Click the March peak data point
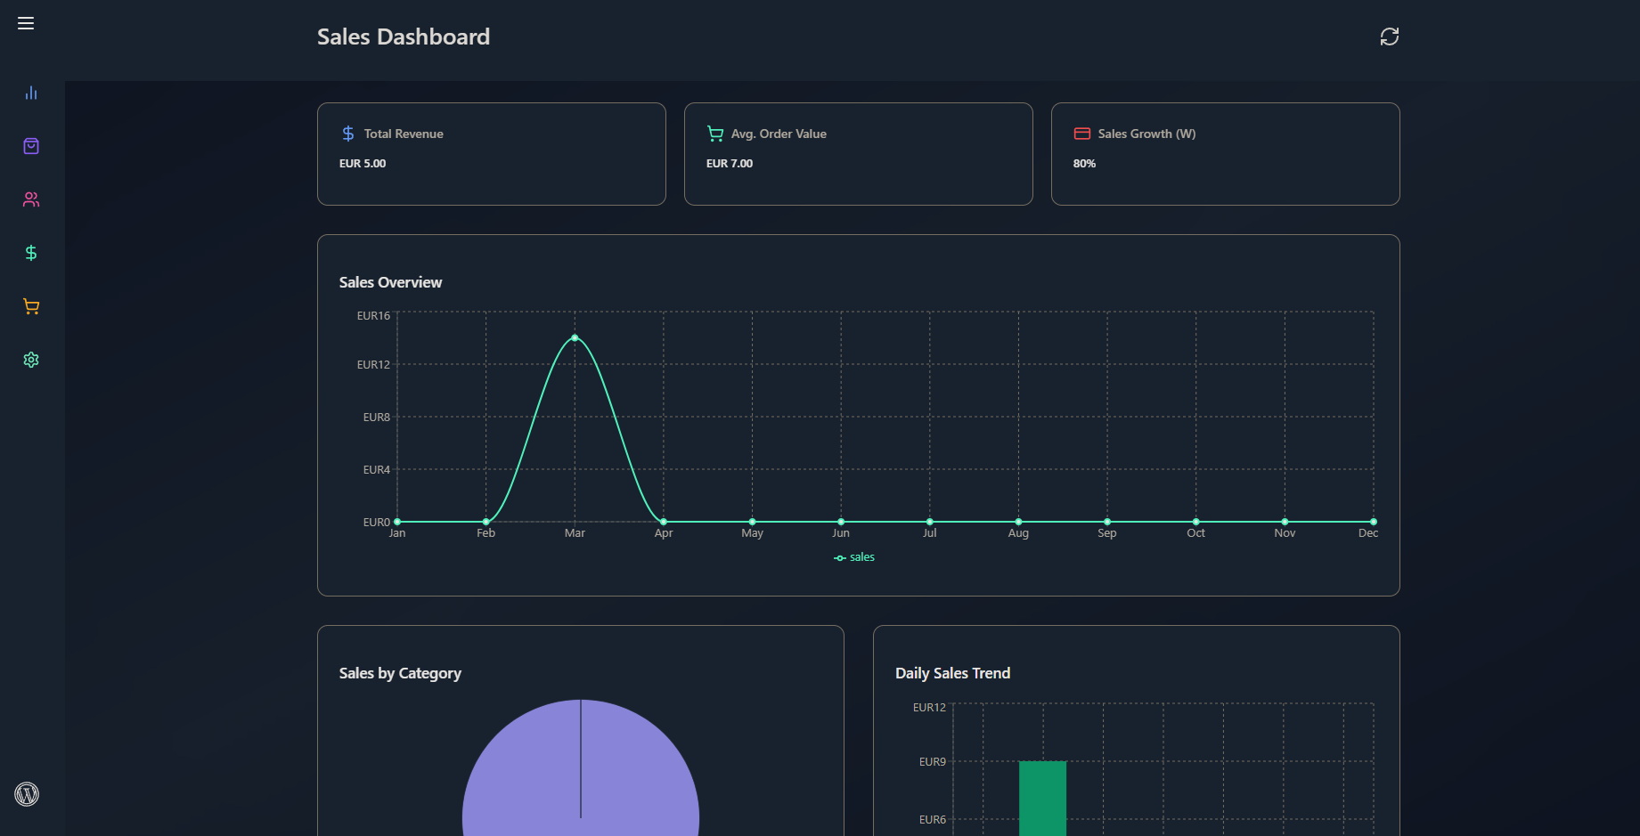The width and height of the screenshot is (1640, 836). click(575, 338)
